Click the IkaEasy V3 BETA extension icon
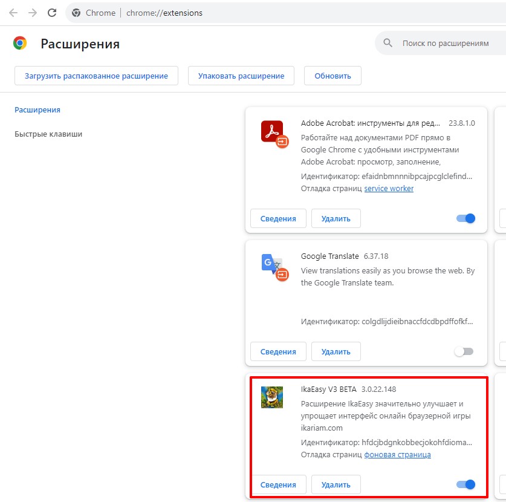The image size is (506, 502). (271, 397)
